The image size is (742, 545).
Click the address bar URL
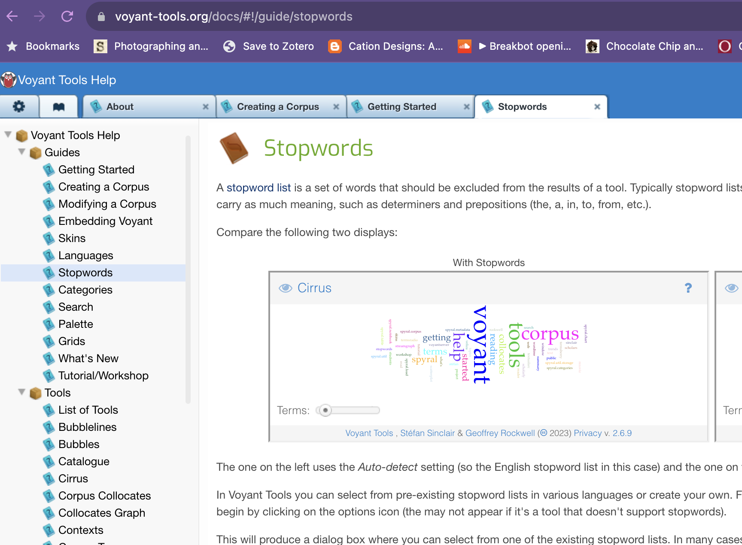pyautogui.click(x=234, y=16)
